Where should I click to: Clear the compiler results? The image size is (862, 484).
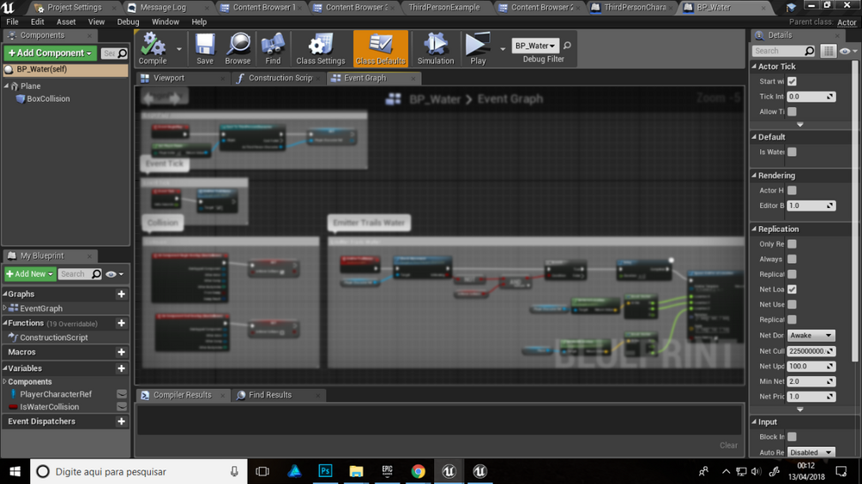[x=728, y=445]
